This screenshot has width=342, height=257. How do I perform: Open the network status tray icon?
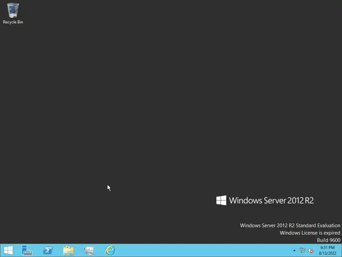[303, 250]
